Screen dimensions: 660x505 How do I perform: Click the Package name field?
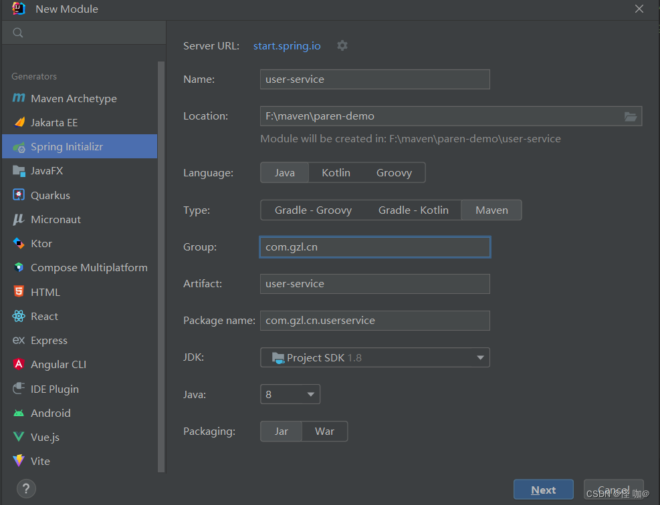pyautogui.click(x=375, y=321)
